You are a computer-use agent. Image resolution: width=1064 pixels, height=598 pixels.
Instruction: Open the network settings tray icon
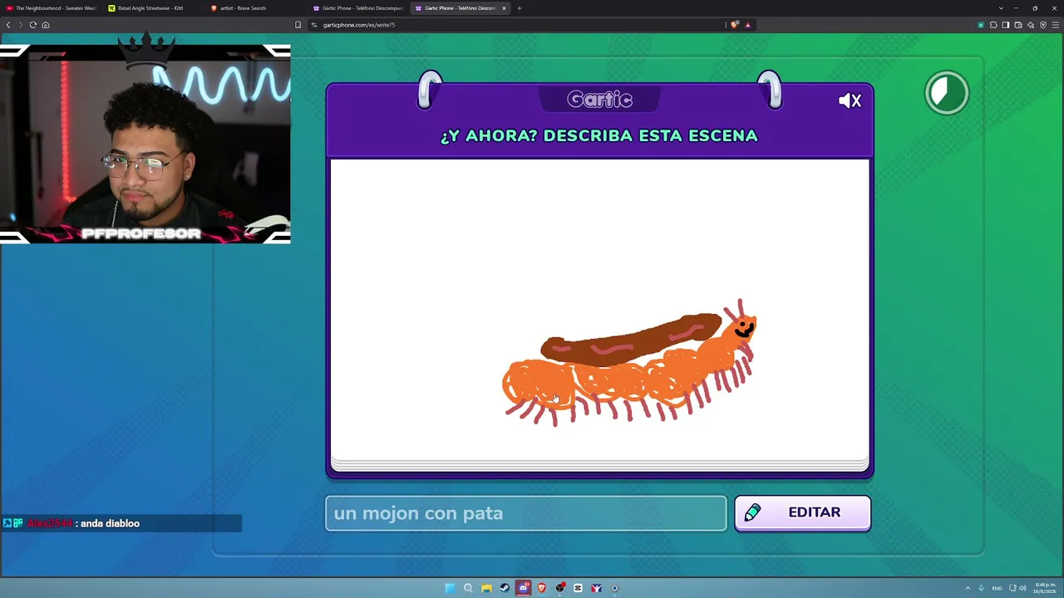tap(1012, 588)
